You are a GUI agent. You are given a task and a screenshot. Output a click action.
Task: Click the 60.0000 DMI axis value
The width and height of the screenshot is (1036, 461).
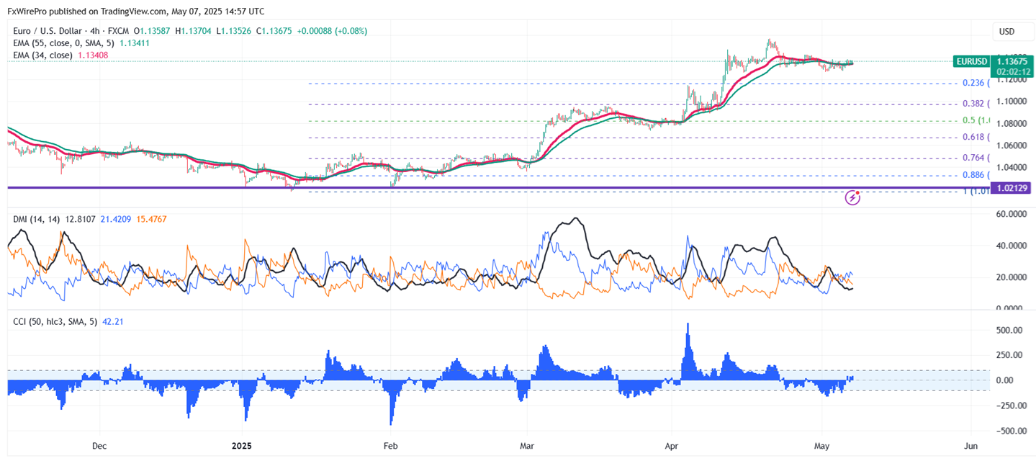coord(1012,215)
